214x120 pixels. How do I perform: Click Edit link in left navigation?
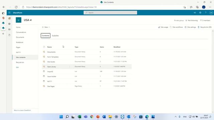tap(17, 67)
